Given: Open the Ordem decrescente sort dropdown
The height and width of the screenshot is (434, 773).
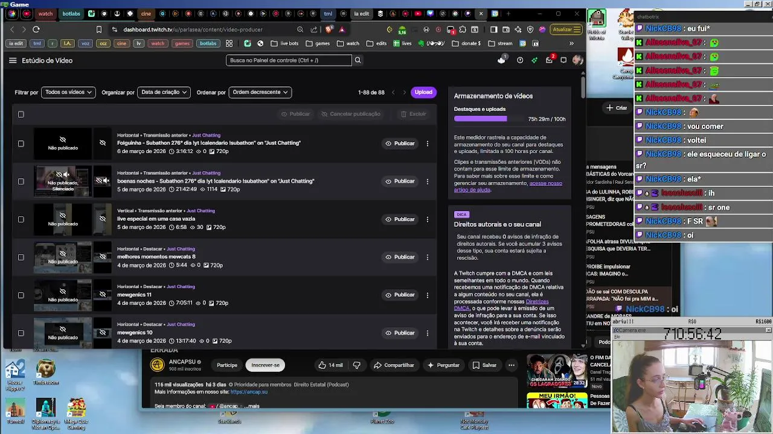Looking at the screenshot, I should pyautogui.click(x=260, y=92).
